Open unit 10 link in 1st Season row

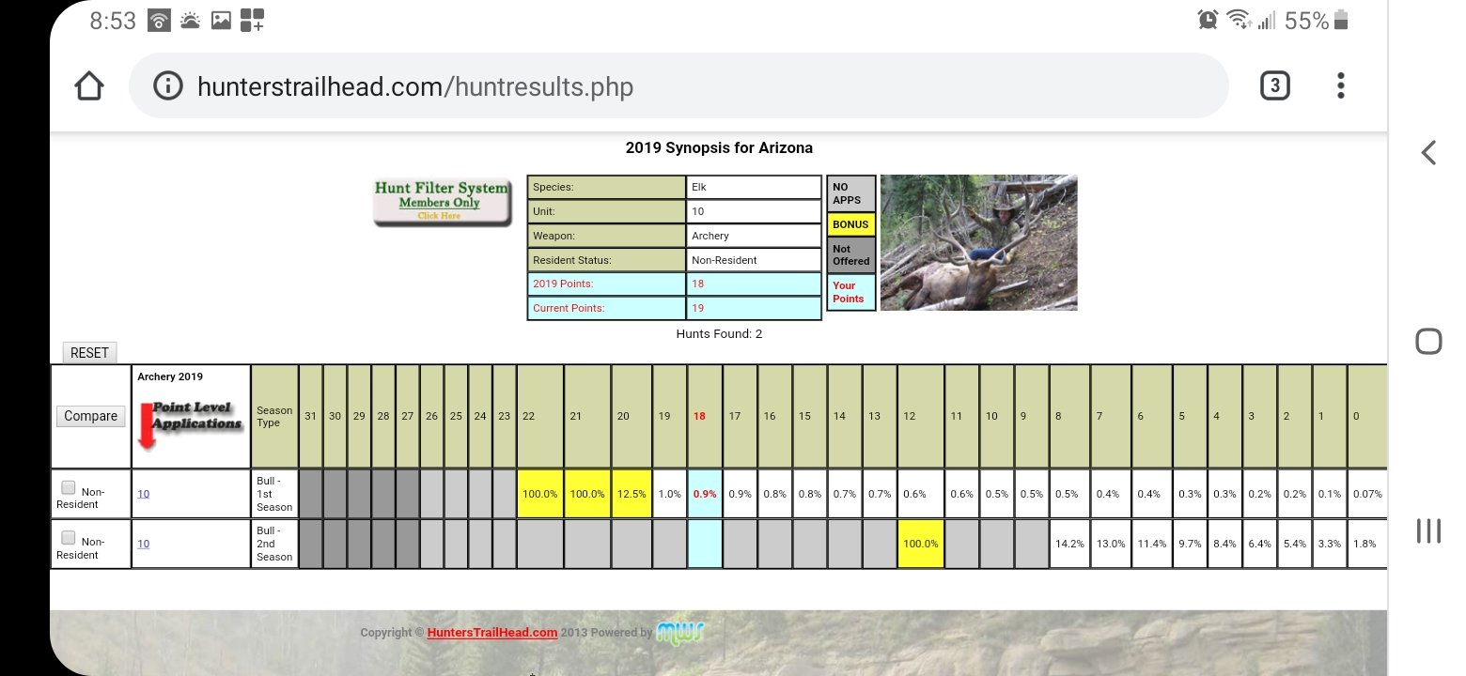pyautogui.click(x=143, y=494)
